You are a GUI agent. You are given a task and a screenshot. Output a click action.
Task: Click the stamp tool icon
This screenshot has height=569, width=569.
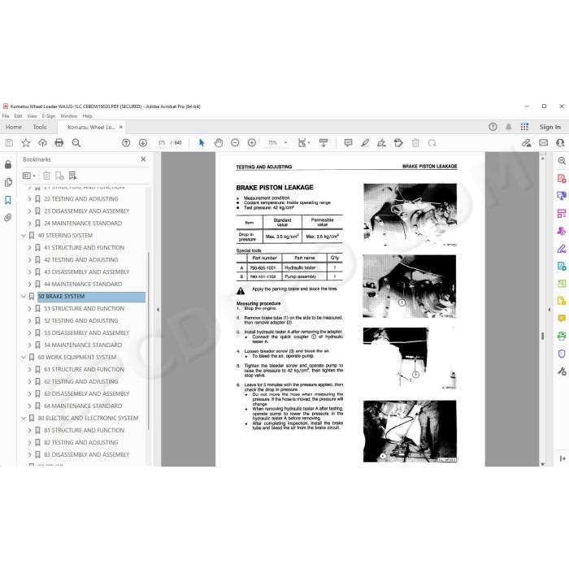click(398, 143)
